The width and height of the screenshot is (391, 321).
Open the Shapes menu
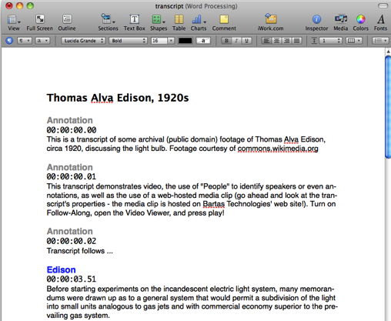[159, 22]
